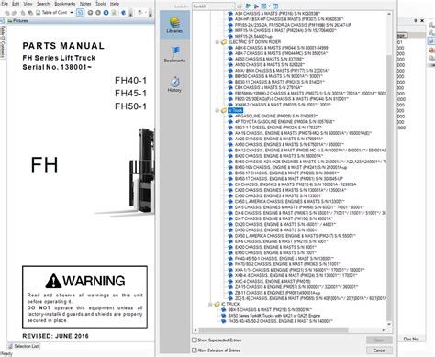The height and width of the screenshot is (357, 435).
Task: Click the Cancel button in the dialog
Action: tap(379, 351)
